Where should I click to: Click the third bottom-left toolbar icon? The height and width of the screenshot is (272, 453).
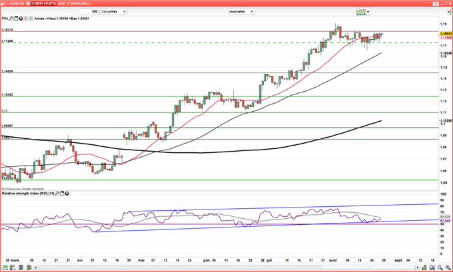21,267
